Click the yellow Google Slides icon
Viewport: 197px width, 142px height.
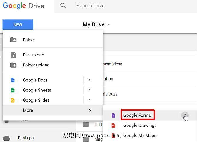13,100
